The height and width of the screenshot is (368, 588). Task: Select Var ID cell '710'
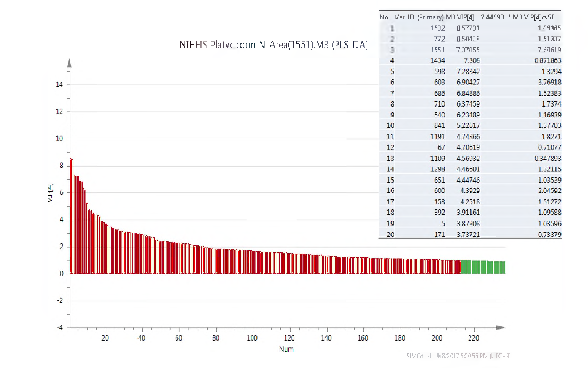pos(440,104)
